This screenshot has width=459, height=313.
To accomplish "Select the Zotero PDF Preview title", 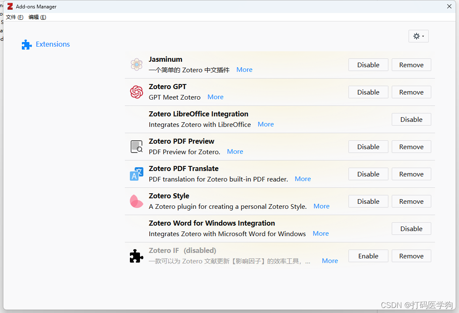I will 182,141.
